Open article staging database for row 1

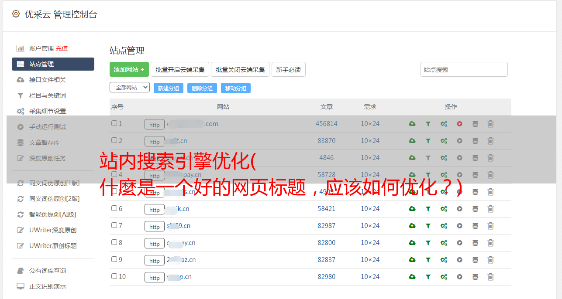[475, 124]
